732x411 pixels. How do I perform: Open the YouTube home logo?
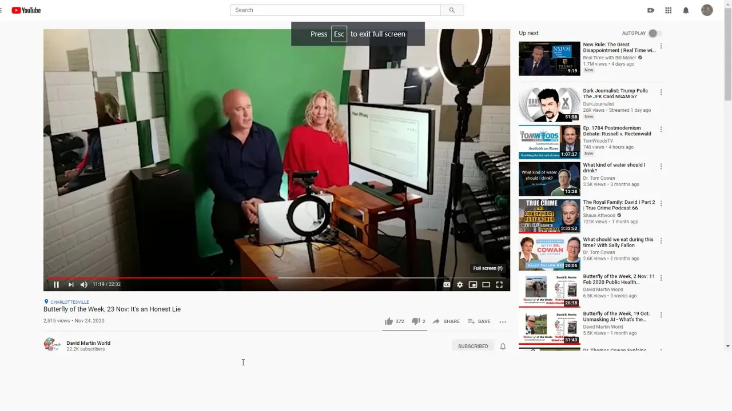pyautogui.click(x=26, y=10)
